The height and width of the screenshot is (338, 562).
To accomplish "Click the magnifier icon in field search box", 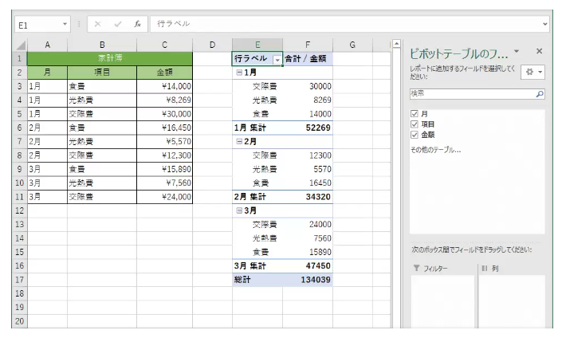I will pos(540,93).
